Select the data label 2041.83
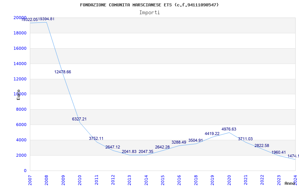 (129, 152)
